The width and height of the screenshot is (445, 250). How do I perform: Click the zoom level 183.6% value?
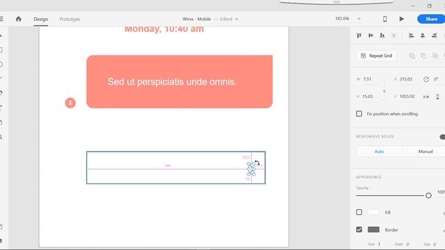tap(342, 19)
